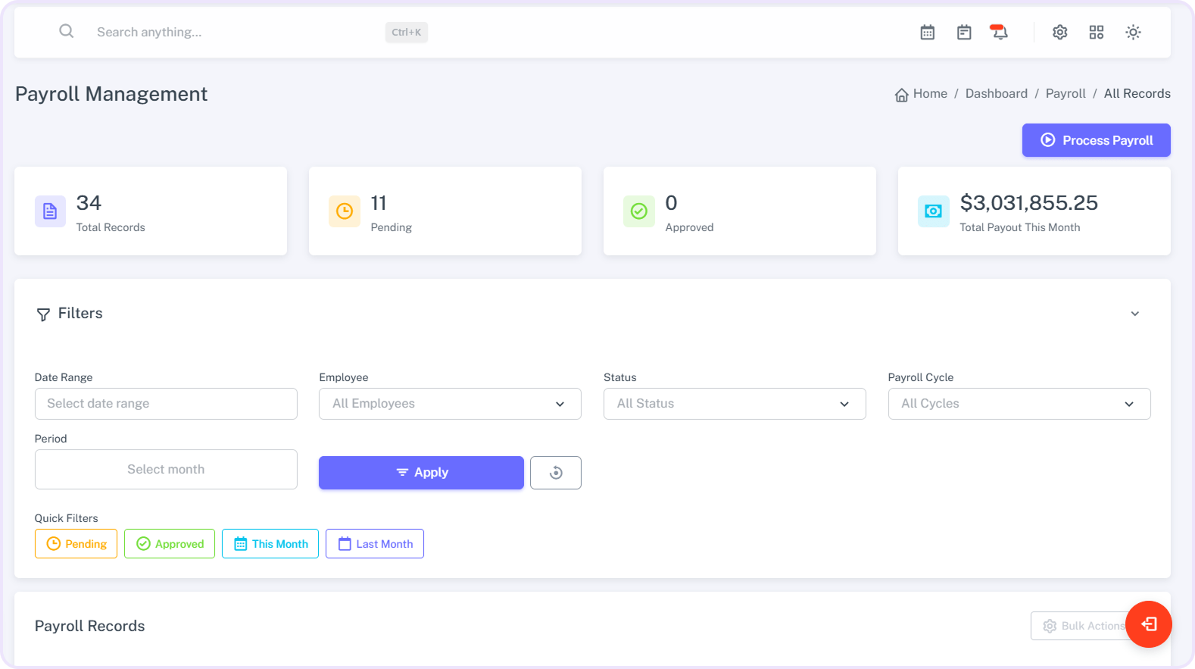Expand the All Cycles dropdown
The image size is (1195, 669).
pyautogui.click(x=1019, y=404)
